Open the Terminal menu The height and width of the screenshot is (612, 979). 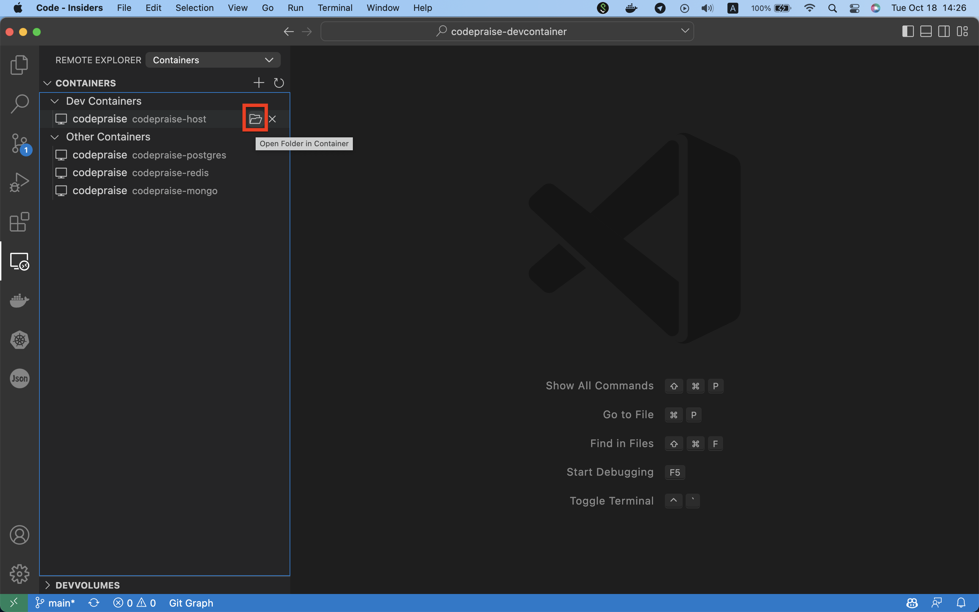[334, 8]
